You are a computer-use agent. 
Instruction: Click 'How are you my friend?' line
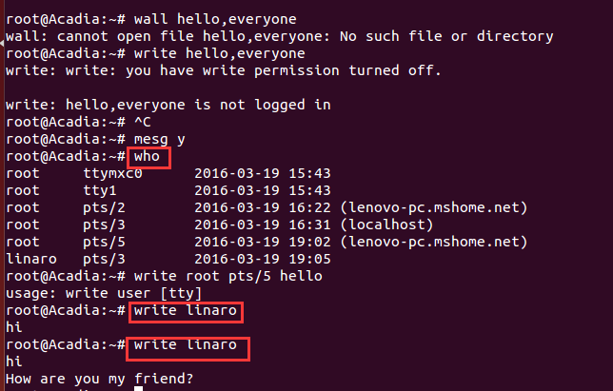pos(99,379)
